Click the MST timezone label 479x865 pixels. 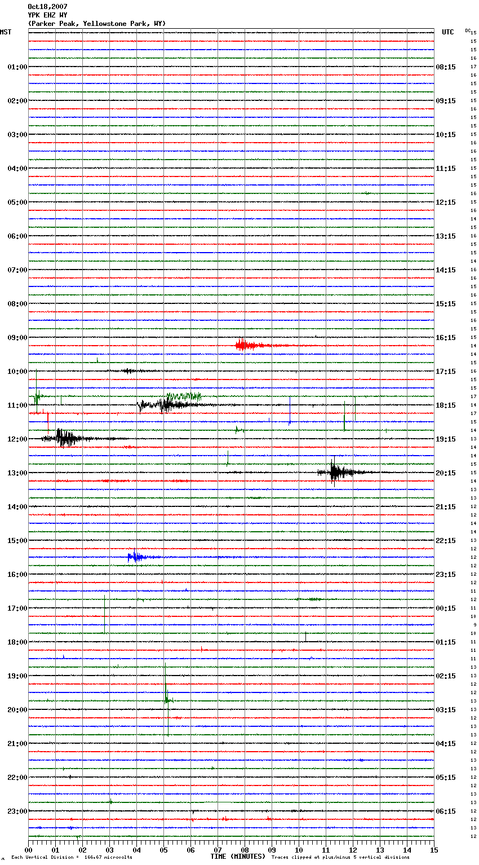pyautogui.click(x=6, y=32)
